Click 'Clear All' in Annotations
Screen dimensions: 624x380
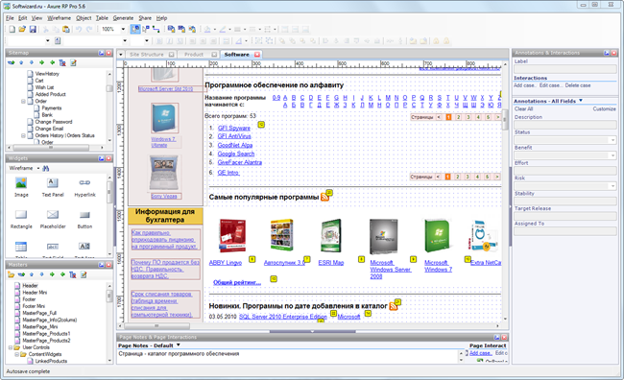tap(524, 108)
